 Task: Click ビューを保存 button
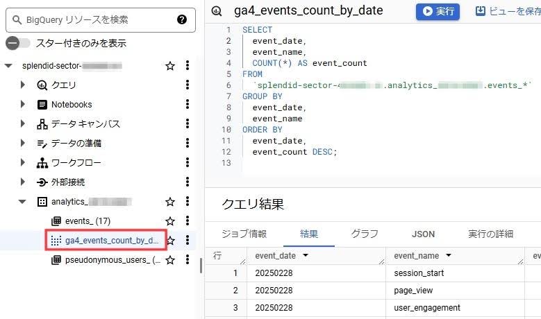coord(508,11)
